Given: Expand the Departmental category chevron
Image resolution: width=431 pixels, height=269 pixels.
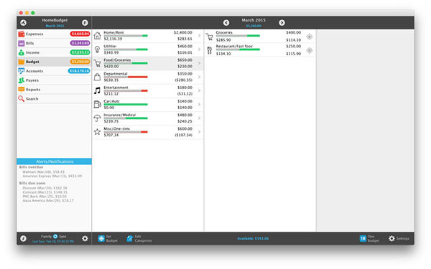Looking at the screenshot, I should coord(199,77).
